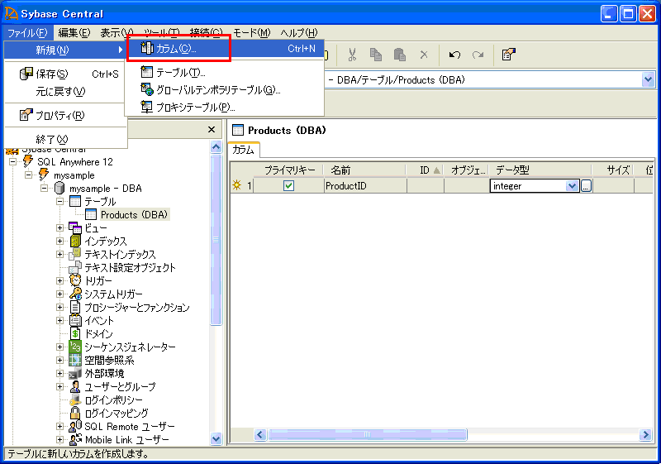This screenshot has width=661, height=464.
Task: Select the トリガー clock icon in tree
Action: coord(75,281)
